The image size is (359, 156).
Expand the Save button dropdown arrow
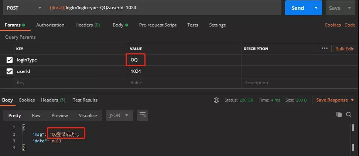point(349,8)
